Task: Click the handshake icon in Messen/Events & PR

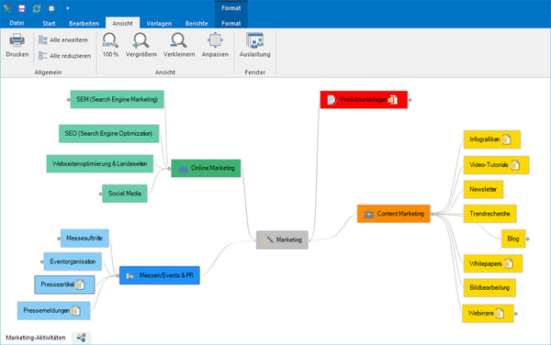Action: coord(130,276)
